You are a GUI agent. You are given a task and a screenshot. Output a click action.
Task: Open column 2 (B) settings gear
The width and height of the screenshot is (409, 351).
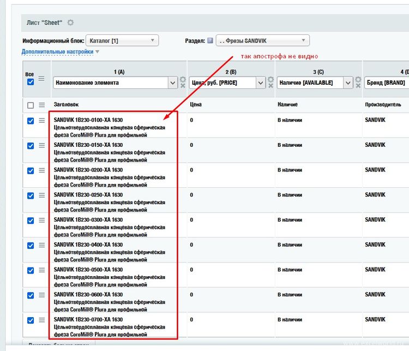click(270, 79)
